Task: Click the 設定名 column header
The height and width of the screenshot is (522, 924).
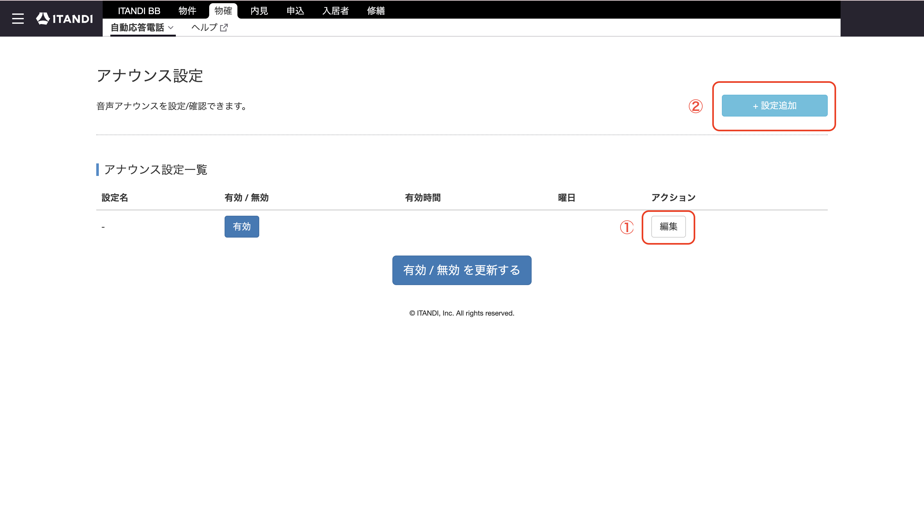Action: (115, 197)
